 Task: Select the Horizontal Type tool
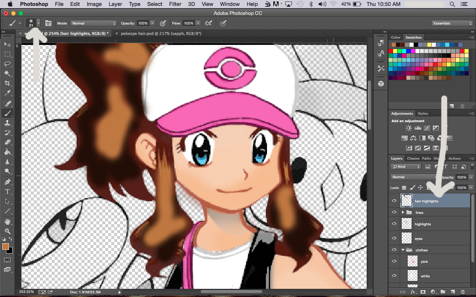(7, 192)
